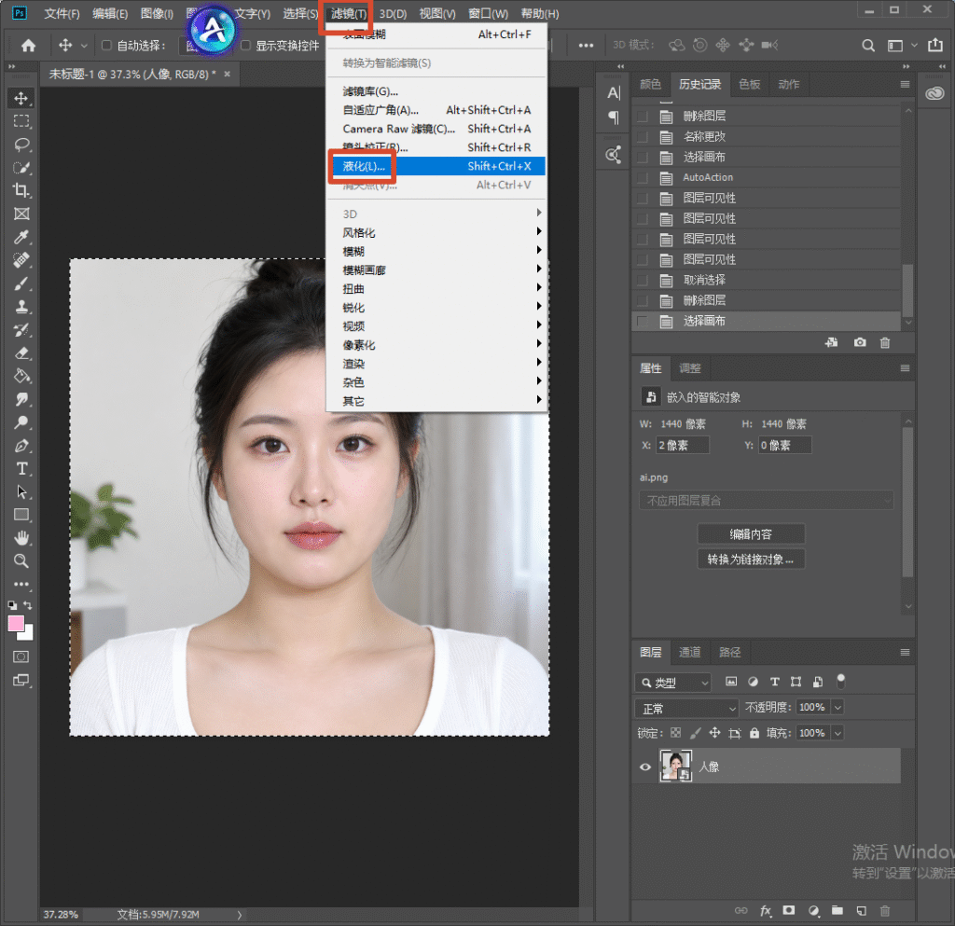Open the search magnifier in options bar
The image size is (955, 926).
[868, 46]
